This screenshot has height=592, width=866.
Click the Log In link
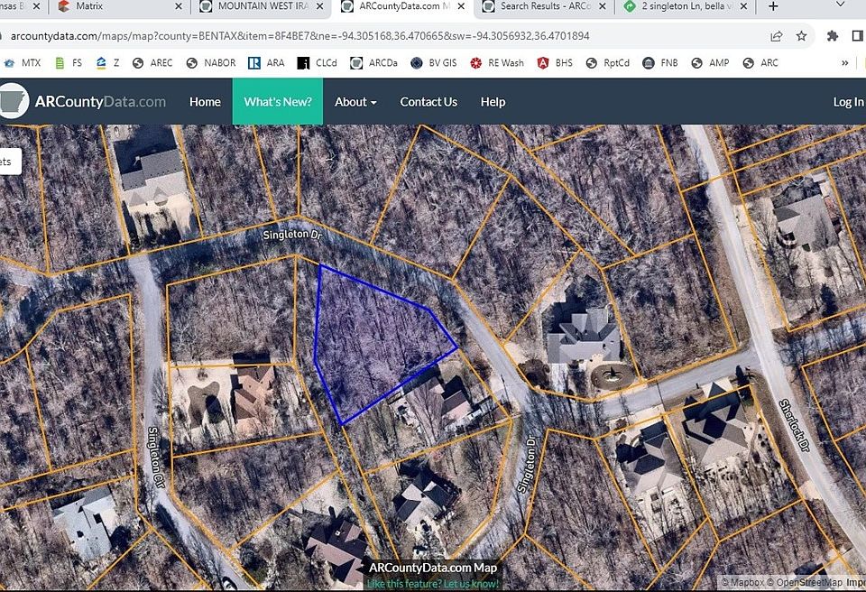[848, 102]
